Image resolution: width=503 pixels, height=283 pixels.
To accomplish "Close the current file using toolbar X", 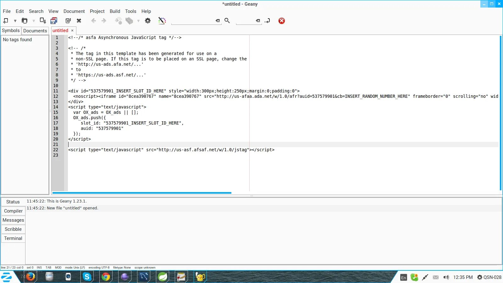I will (x=79, y=21).
